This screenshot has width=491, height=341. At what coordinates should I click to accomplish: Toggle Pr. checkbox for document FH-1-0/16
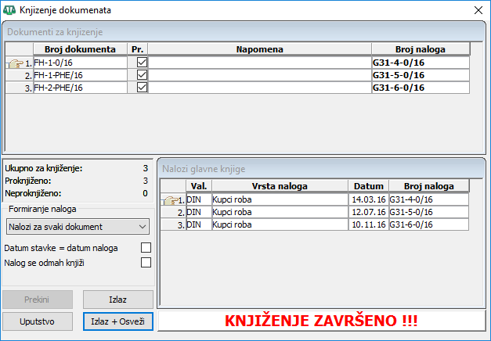pyautogui.click(x=142, y=63)
